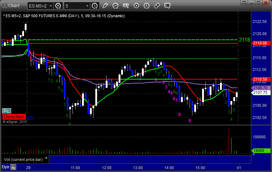Close the Vol current price bar pane

pyautogui.click(x=46, y=158)
